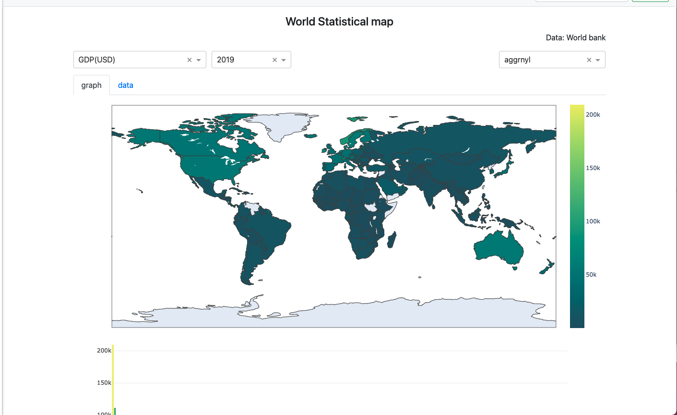Clear the 2019 year selection
Image resolution: width=677 pixels, height=415 pixels.
(274, 60)
